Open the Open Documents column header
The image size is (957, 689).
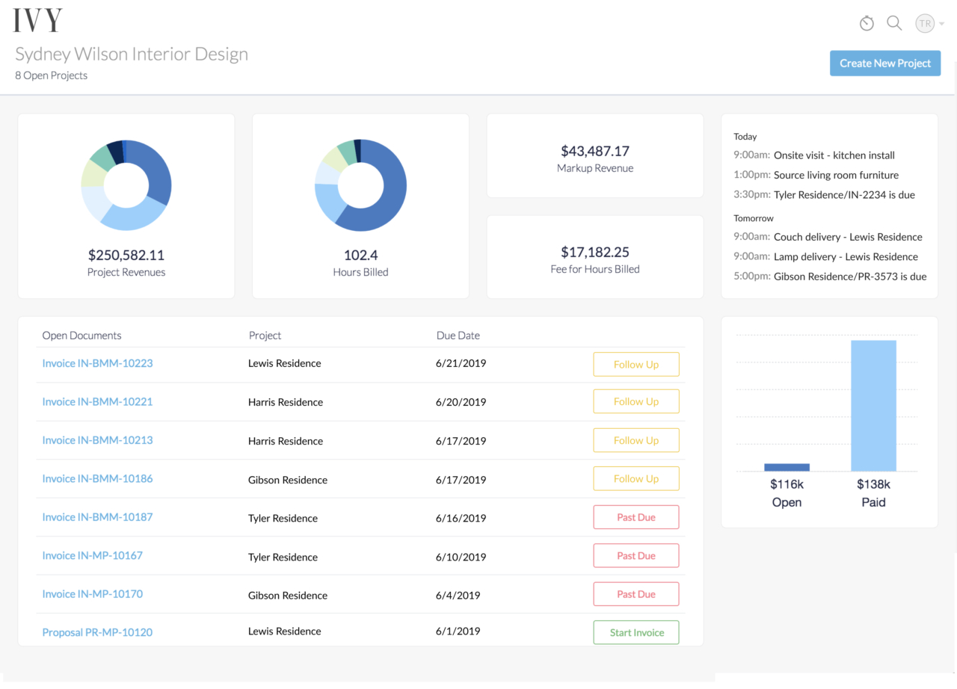click(x=81, y=335)
